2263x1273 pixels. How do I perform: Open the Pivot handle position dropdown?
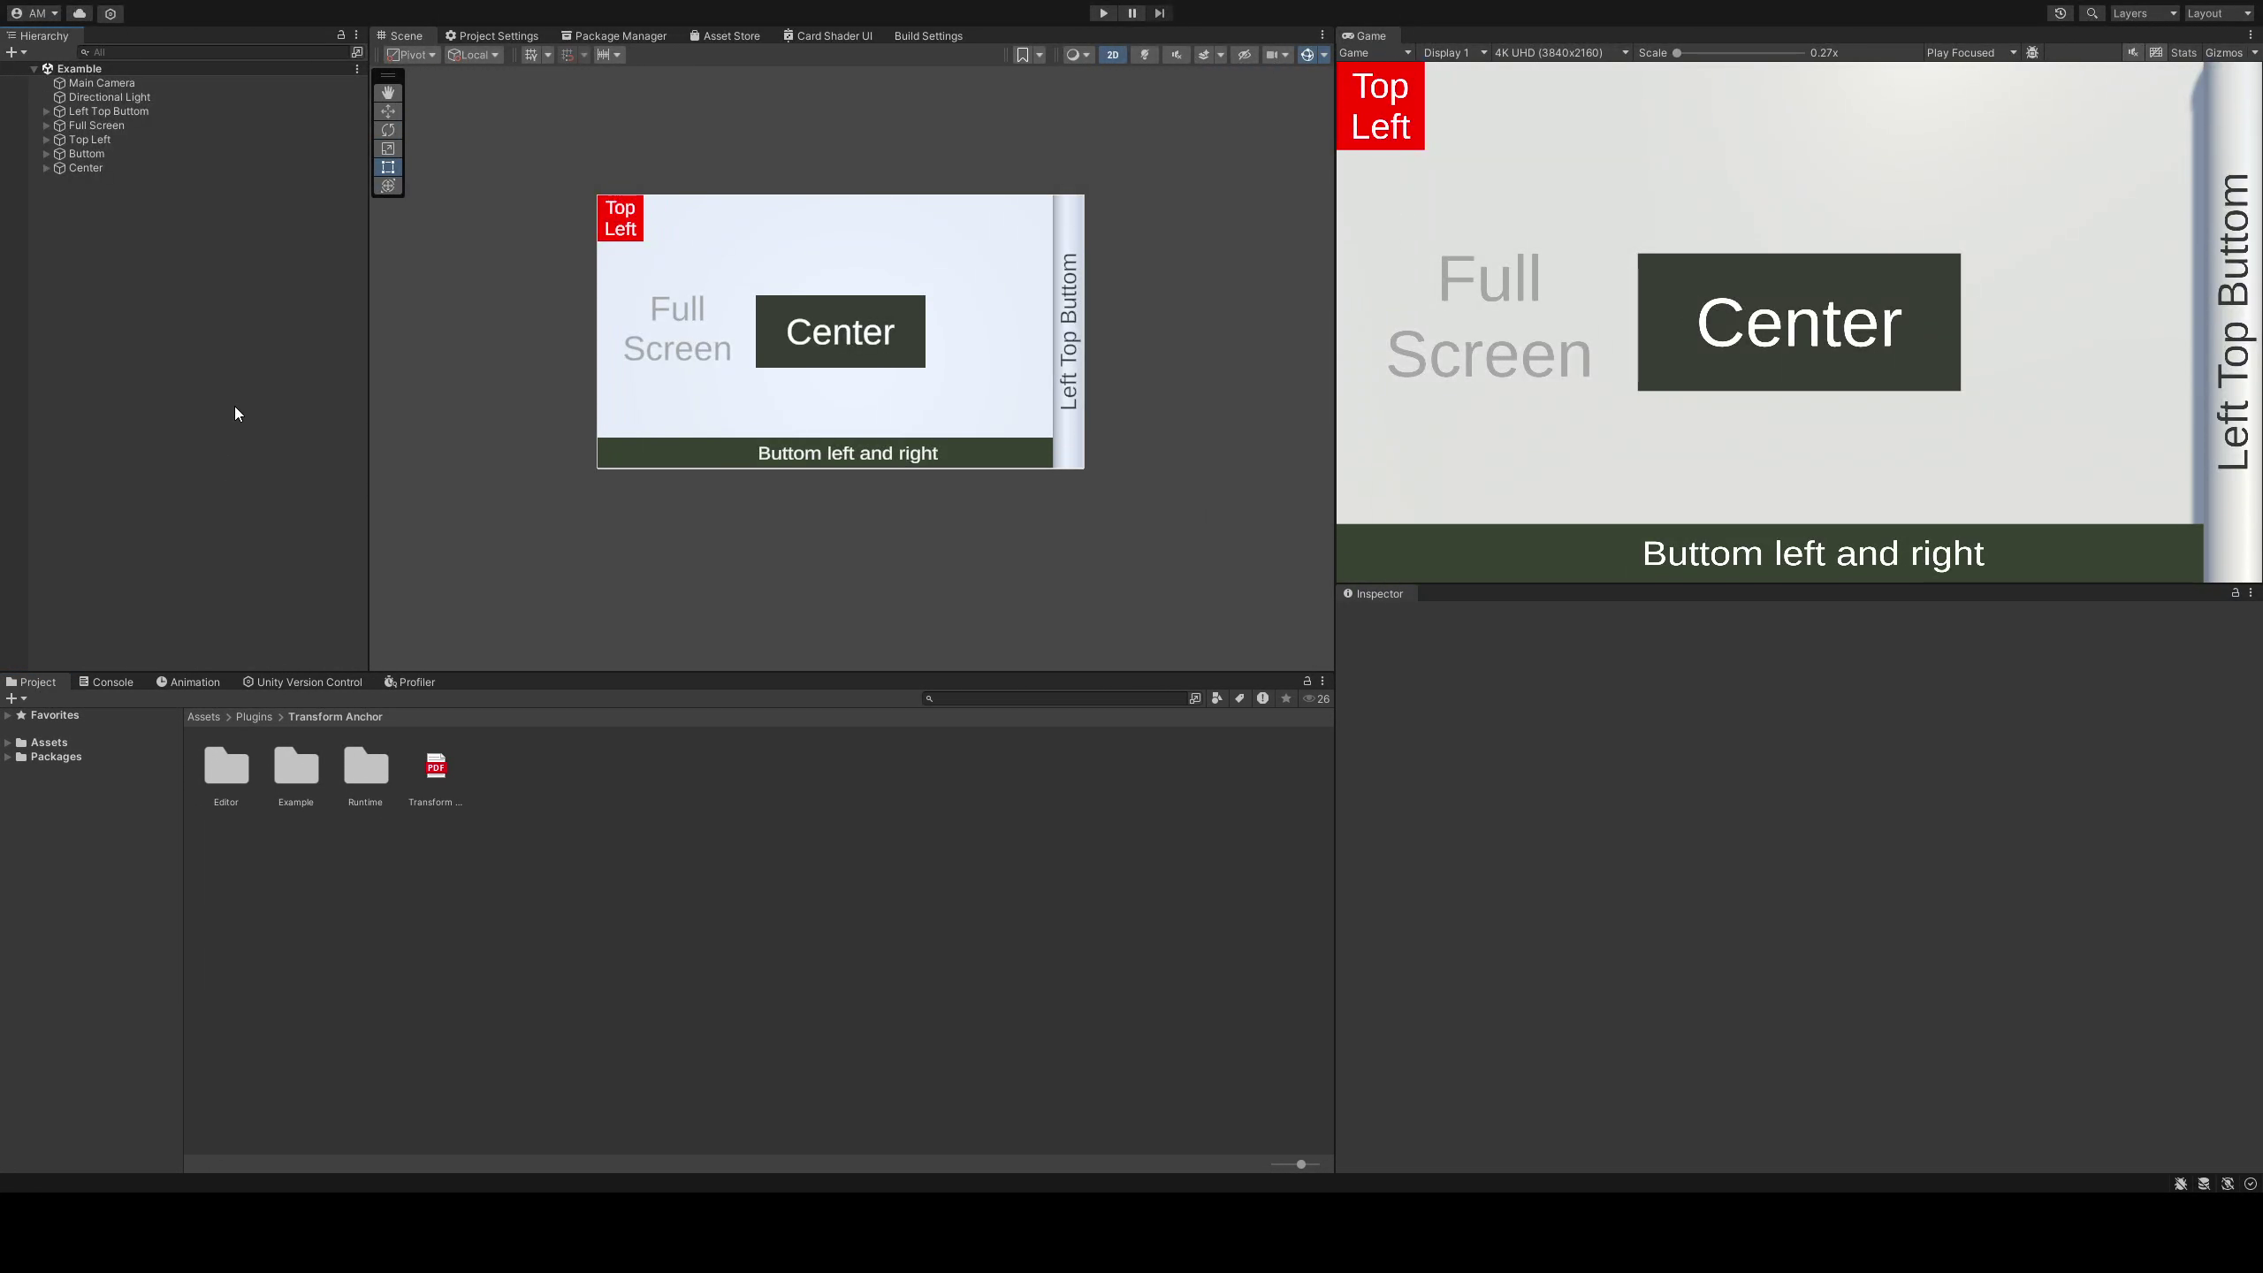click(412, 55)
